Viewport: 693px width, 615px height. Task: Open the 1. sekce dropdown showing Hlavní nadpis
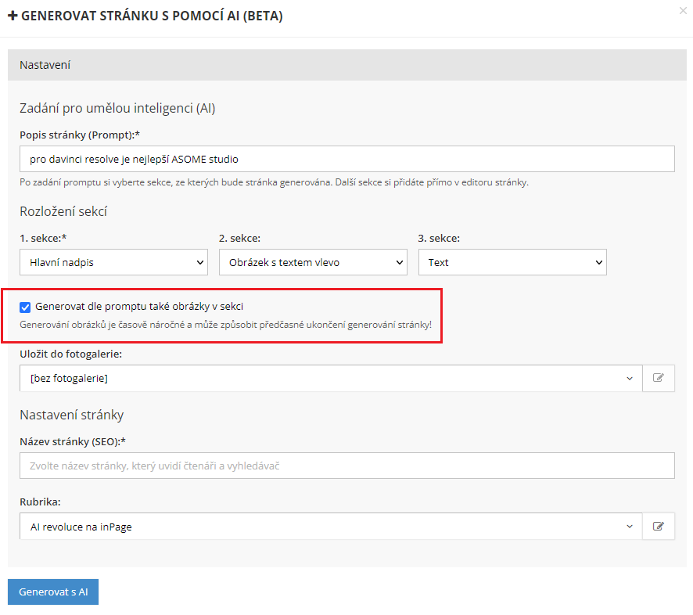113,262
